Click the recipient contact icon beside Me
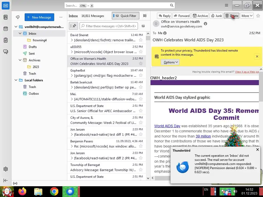This screenshot has width=263, height=197. (165, 33)
